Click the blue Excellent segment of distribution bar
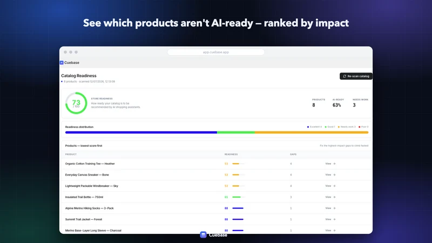 (x=141, y=132)
